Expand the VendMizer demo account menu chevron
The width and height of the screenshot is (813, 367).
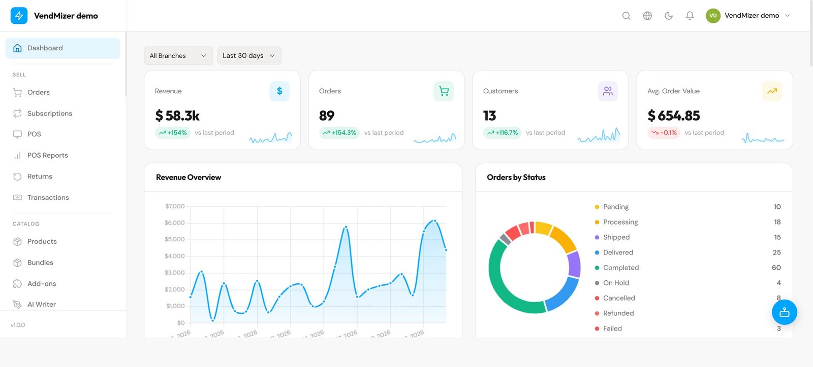tap(788, 16)
